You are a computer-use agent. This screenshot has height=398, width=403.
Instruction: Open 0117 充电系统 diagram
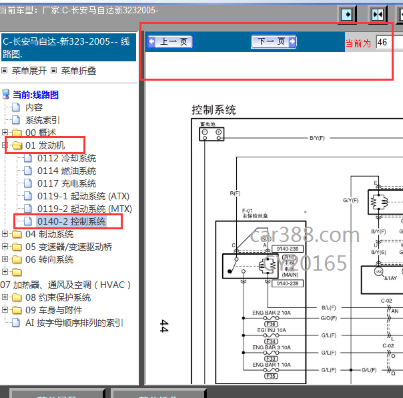click(67, 183)
